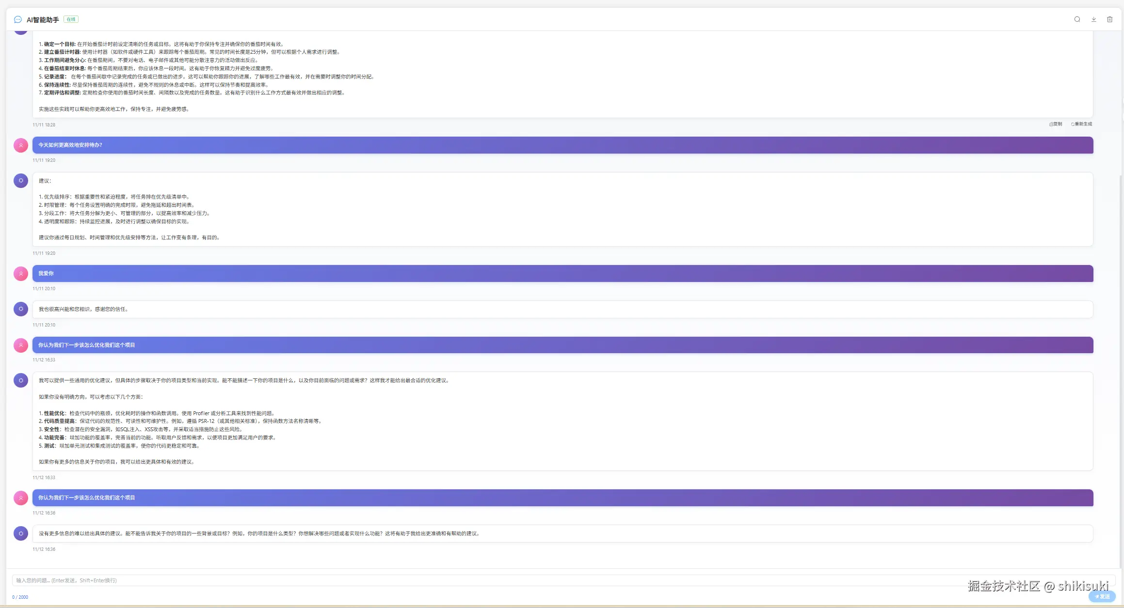Click the 复制 copy button
The width and height of the screenshot is (1124, 608).
[x=1056, y=124]
